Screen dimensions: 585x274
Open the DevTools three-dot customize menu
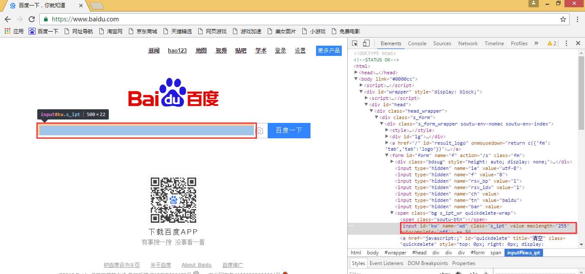click(x=566, y=44)
